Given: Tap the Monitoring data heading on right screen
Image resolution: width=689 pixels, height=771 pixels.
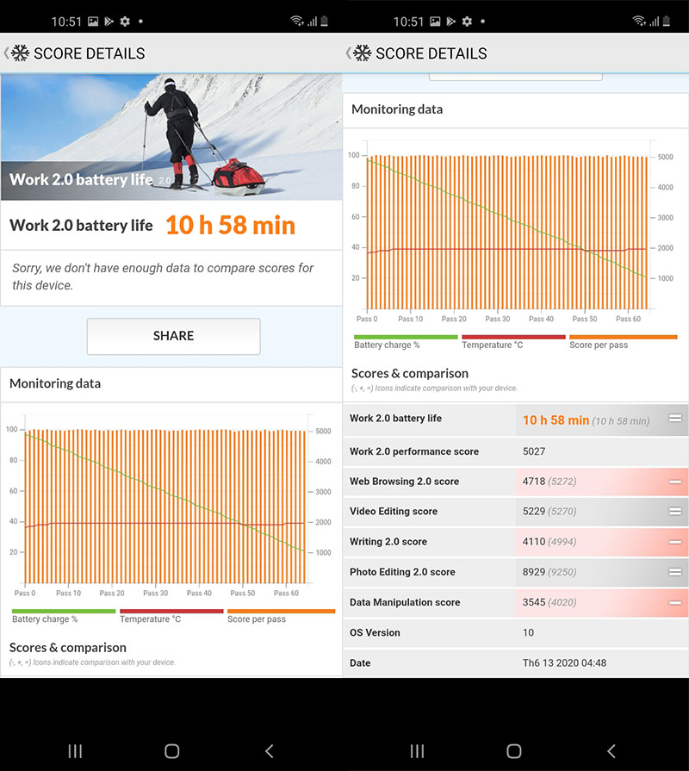Looking at the screenshot, I should click(397, 109).
